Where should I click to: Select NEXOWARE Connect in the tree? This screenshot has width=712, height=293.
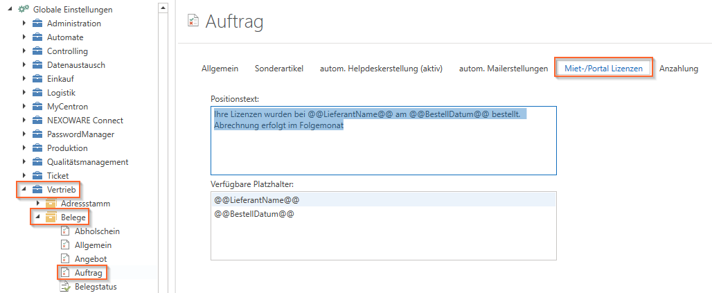85,121
